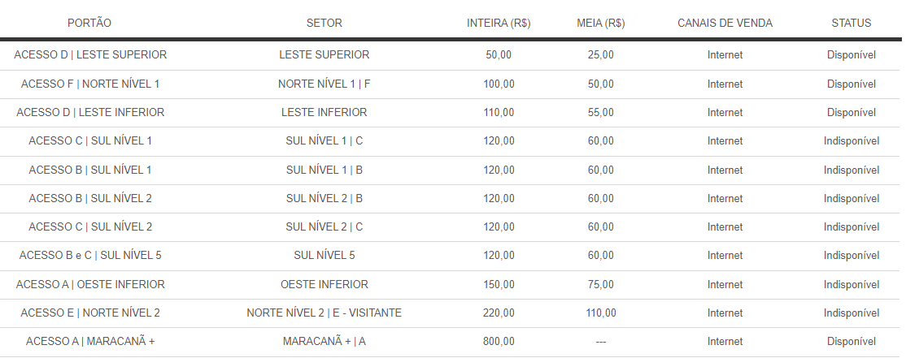Click the SUL NÍVEL 1 | B sector
Viewport: 906px width, 358px height.
point(325,170)
